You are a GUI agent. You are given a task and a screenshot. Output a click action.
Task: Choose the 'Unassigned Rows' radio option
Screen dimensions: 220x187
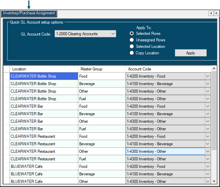coord(132,40)
